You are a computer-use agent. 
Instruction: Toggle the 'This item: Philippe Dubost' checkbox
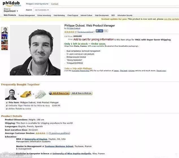[7, 103]
